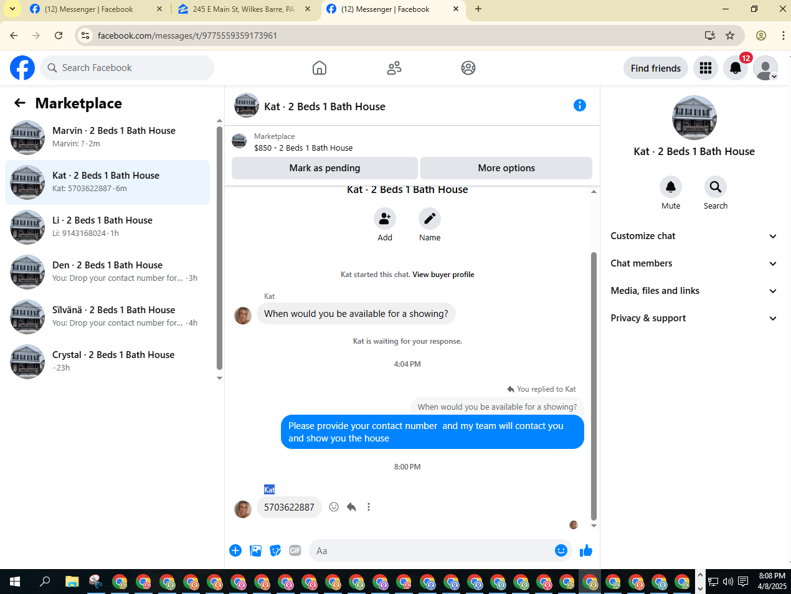Open notifications bell with 12 badge
Viewport: 791px width, 594px height.
pos(736,68)
